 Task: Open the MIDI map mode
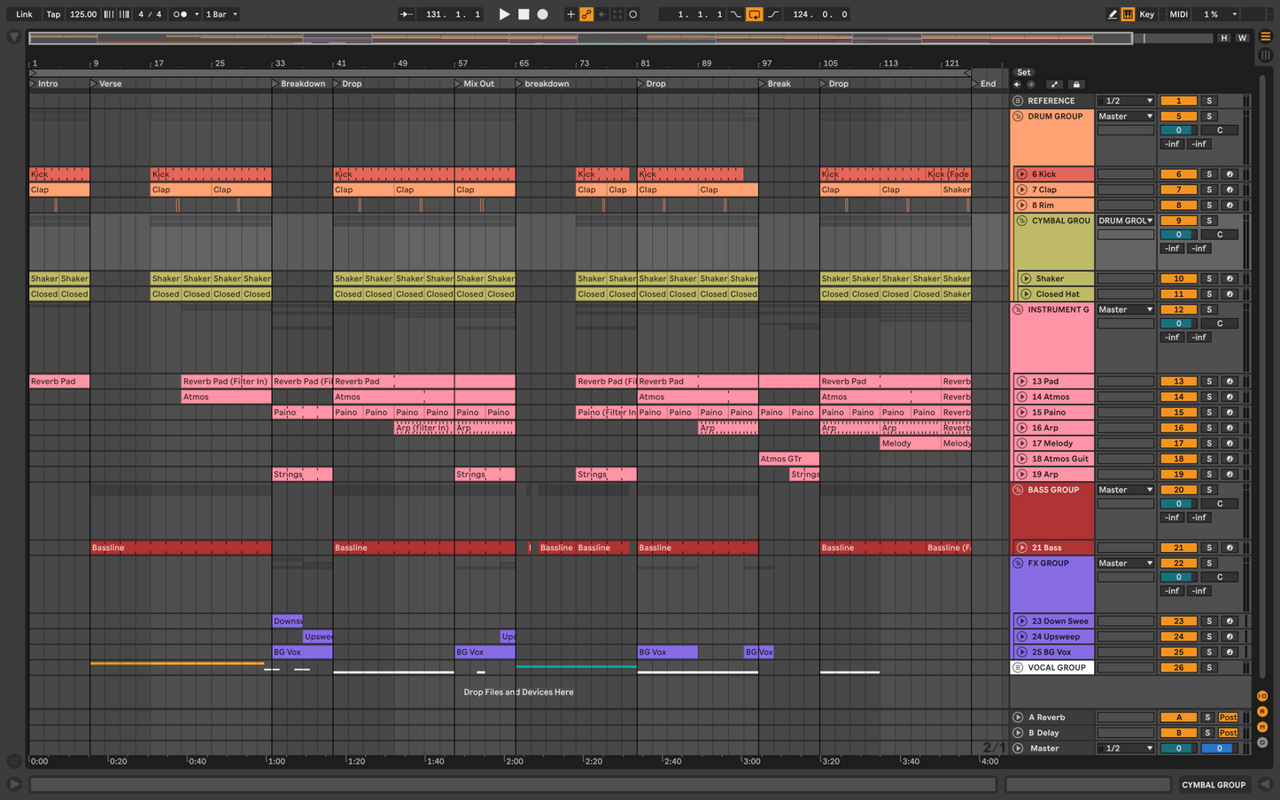pyautogui.click(x=1178, y=14)
